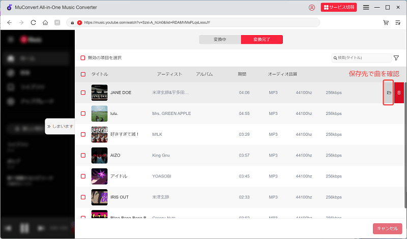Delete JANE DOE with the red trash icon
Screen dimensions: 407x239
(x=399, y=93)
